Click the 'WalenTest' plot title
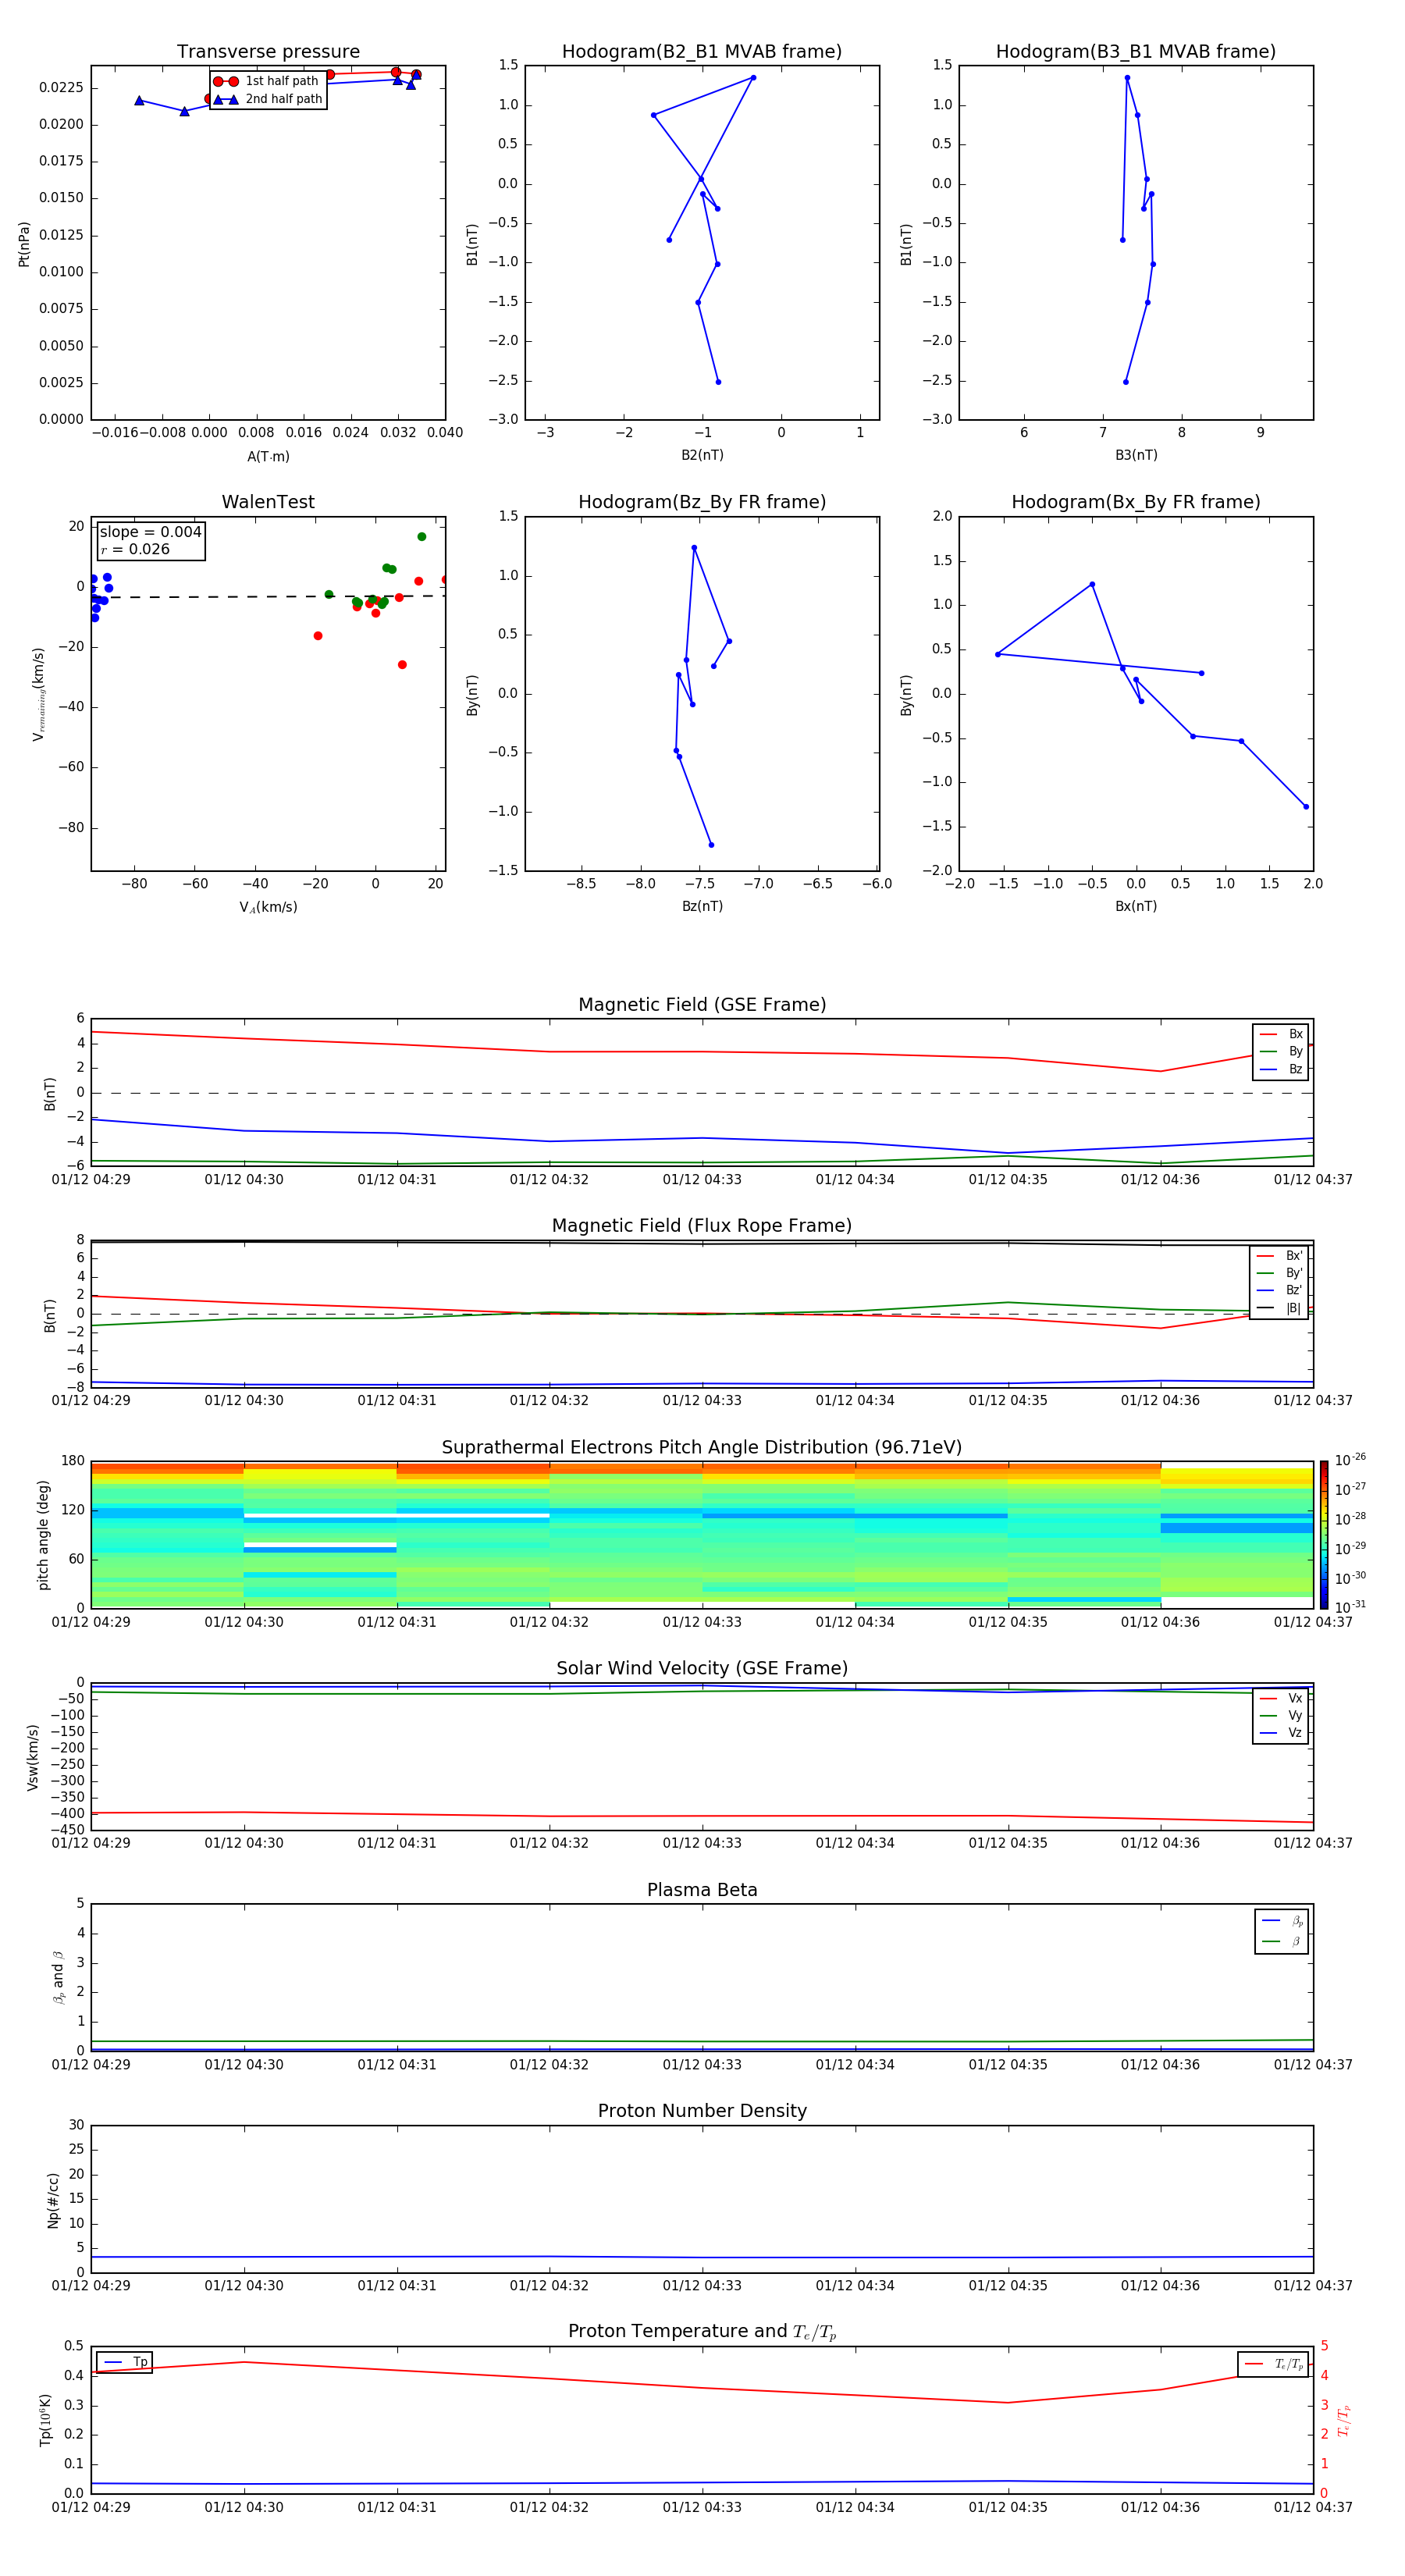 click(268, 502)
